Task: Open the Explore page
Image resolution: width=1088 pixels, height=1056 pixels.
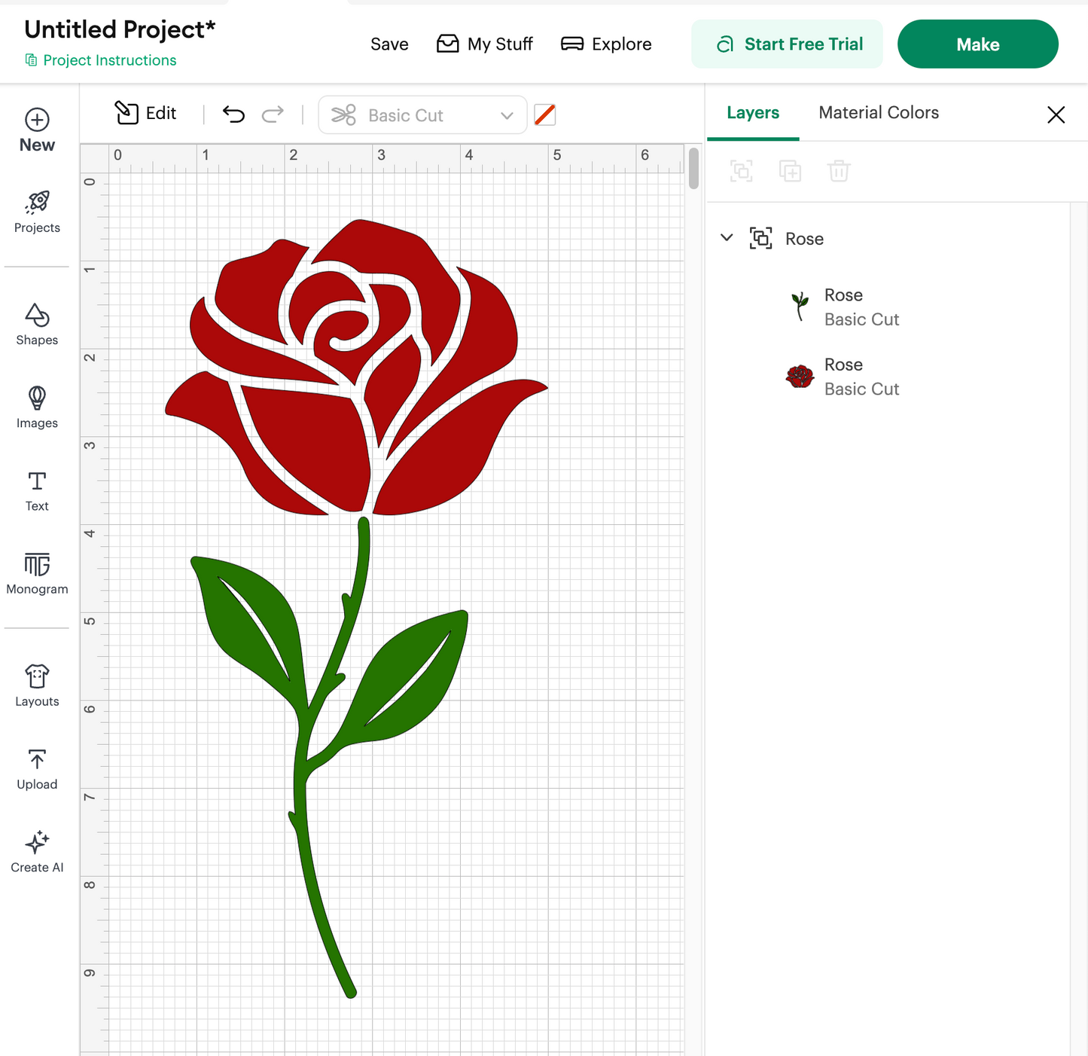Action: pos(607,44)
